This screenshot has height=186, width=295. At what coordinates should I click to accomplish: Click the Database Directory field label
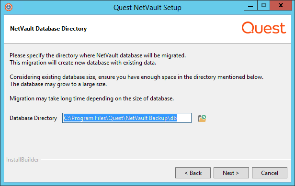point(34,118)
